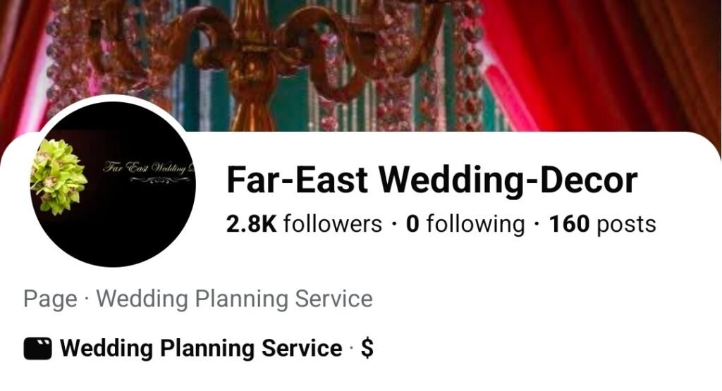This screenshot has width=722, height=391.
Task: Click the black category icon beside Wedding Planning Service
Action: point(38,348)
